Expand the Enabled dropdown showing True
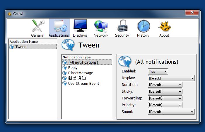Image resolution: width=205 pixels, height=132 pixels. pyautogui.click(x=158, y=72)
